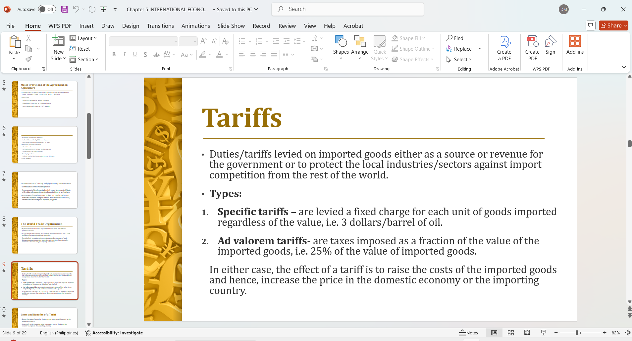Image resolution: width=632 pixels, height=341 pixels.
Task: Click the New Slide icon
Action: click(x=58, y=41)
